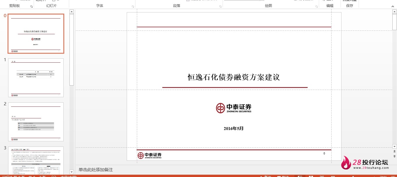Click the thumbnail panel scroll-down arrow
Image resolution: width=397 pixels, height=177 pixels.
point(71,172)
